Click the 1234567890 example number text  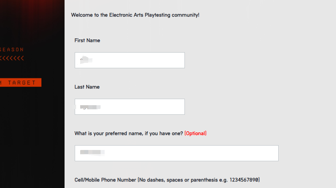coord(245,180)
